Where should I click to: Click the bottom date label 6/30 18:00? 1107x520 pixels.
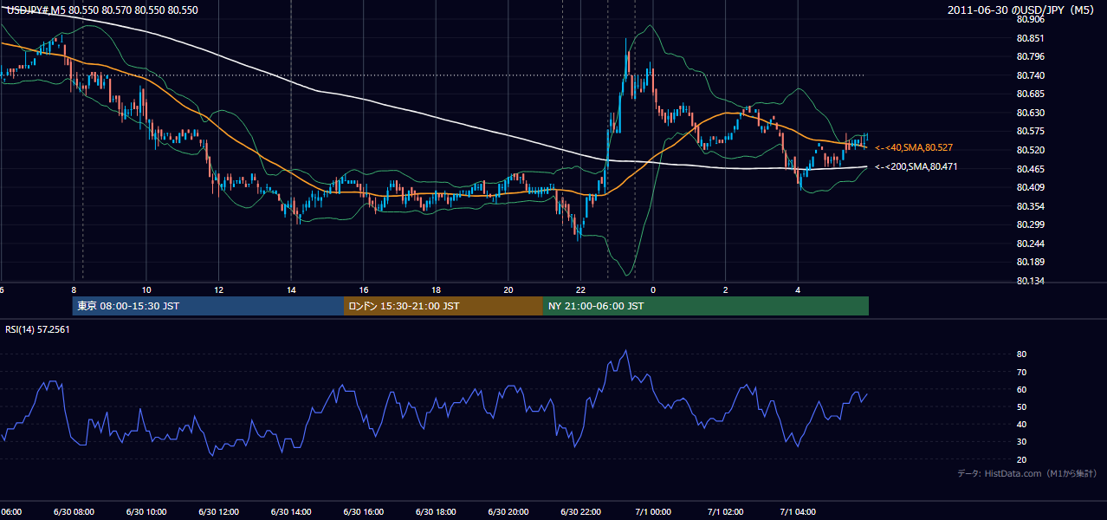click(x=436, y=512)
